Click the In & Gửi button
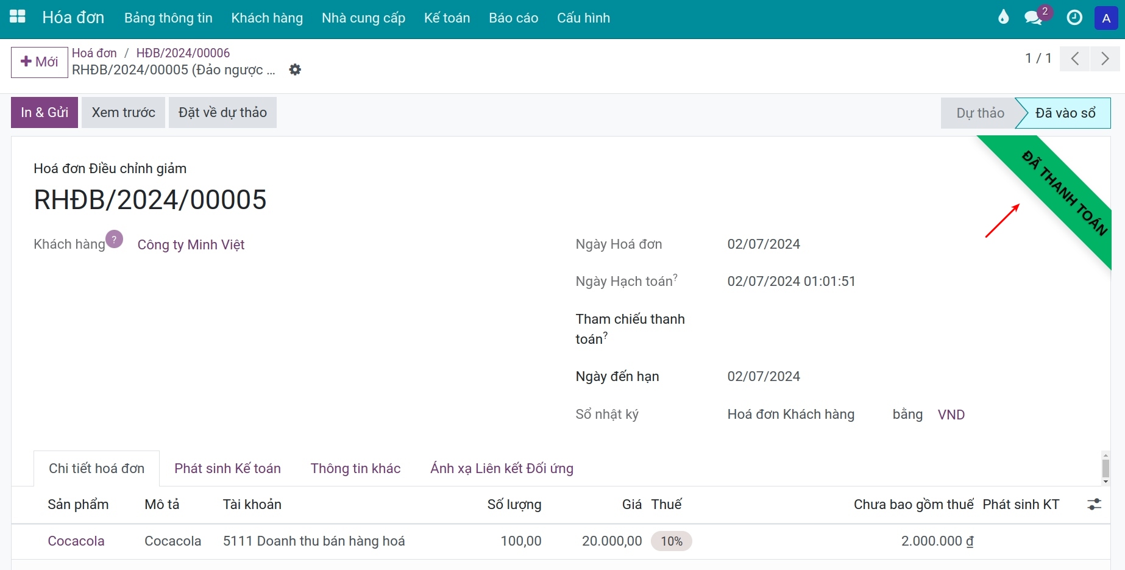The width and height of the screenshot is (1125, 570). pyautogui.click(x=44, y=112)
